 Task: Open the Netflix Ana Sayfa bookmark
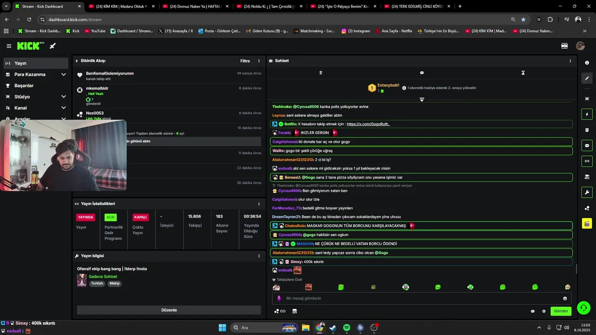393,31
